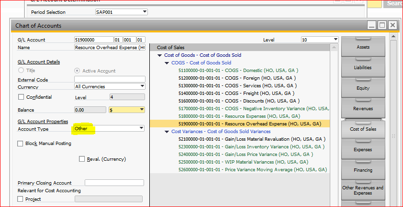Select the COGS - Freight account row
Viewport: 403px width, 207px height.
tap(235, 93)
